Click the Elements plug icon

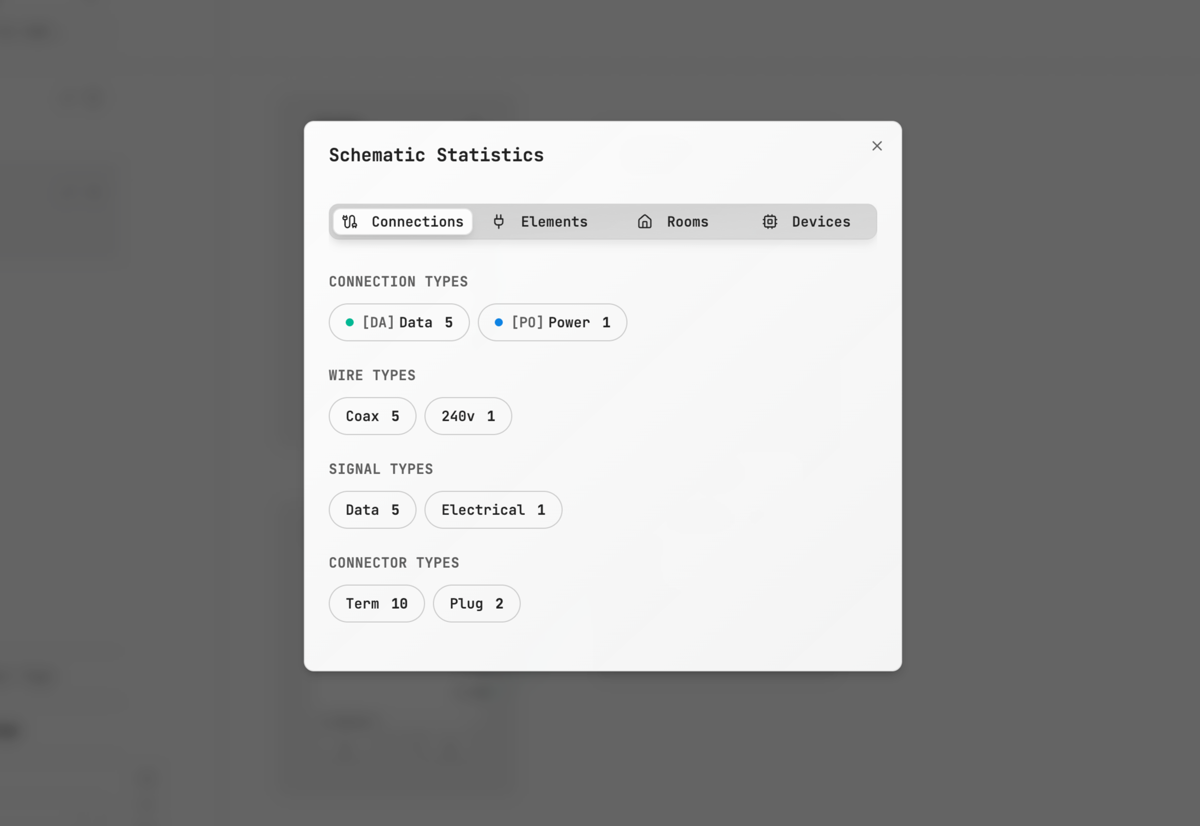coord(499,222)
